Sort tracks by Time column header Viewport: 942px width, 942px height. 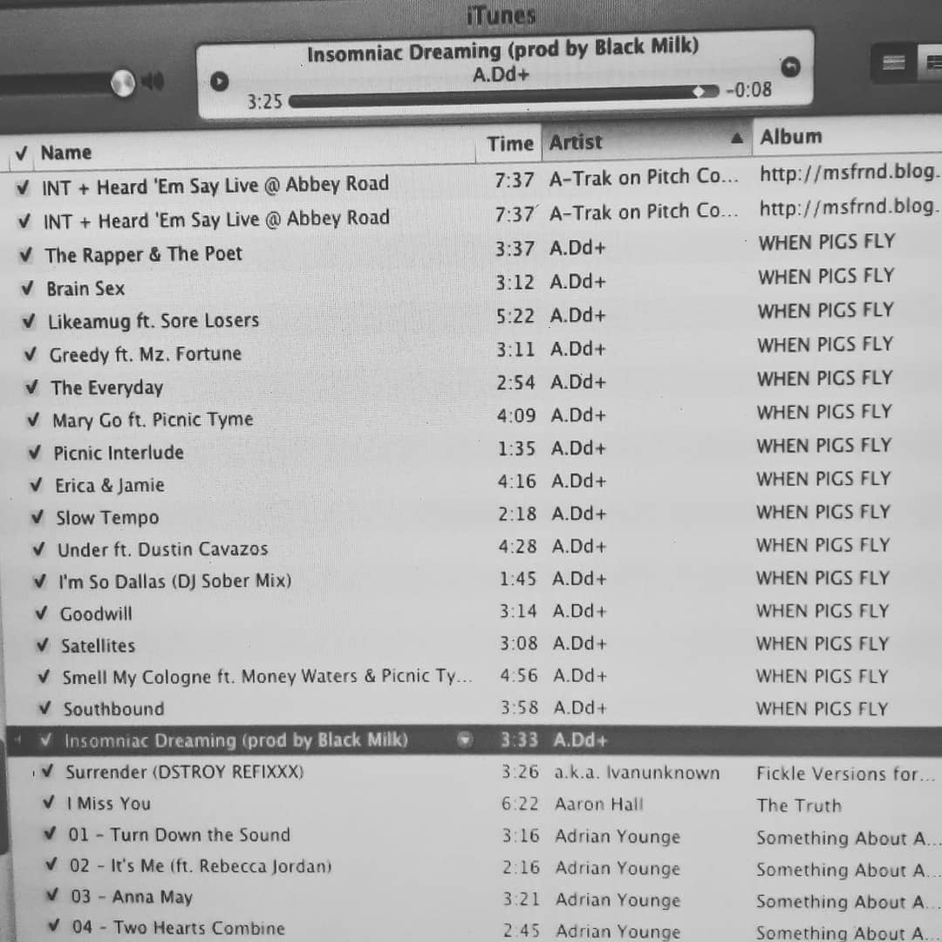coord(509,144)
